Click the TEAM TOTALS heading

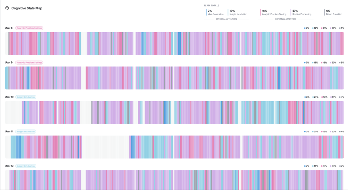[211, 5]
